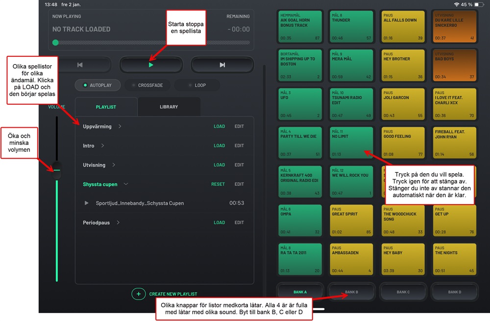Edit the Utvisning playlist
The image size is (490, 321).
[239, 165]
